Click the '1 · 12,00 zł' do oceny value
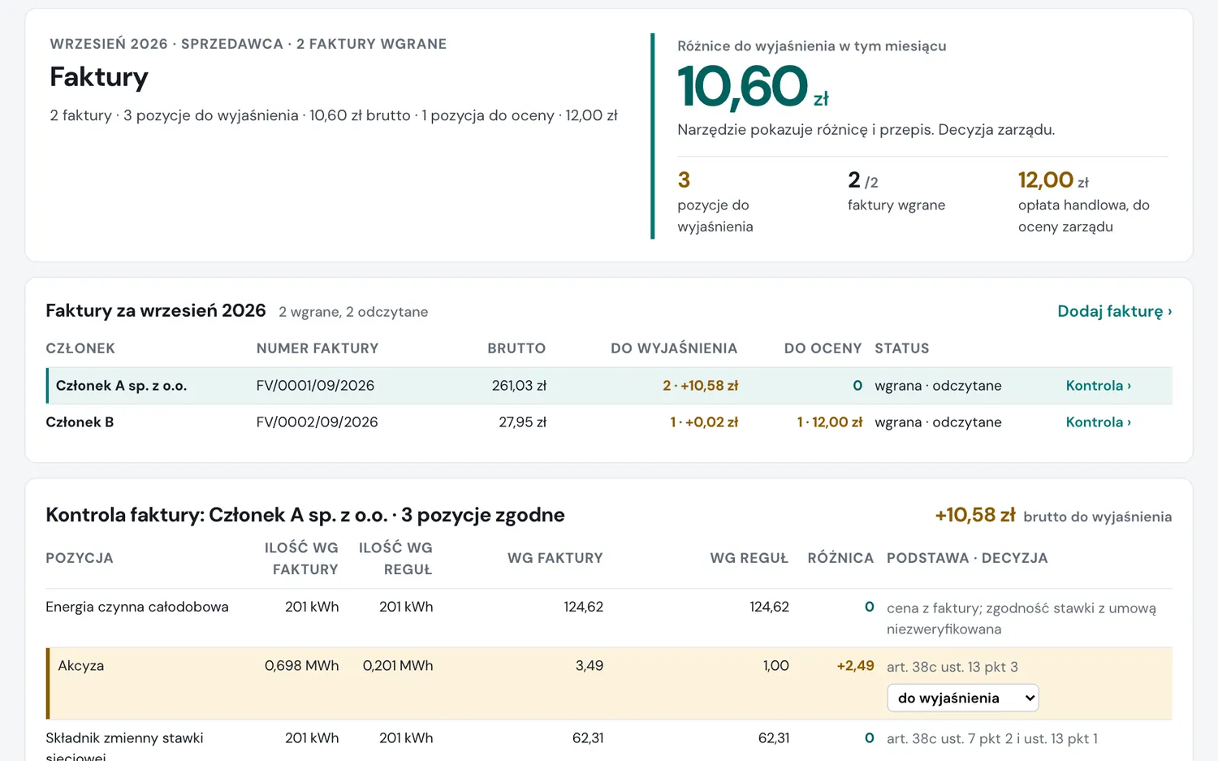The image size is (1218, 761). (x=829, y=422)
